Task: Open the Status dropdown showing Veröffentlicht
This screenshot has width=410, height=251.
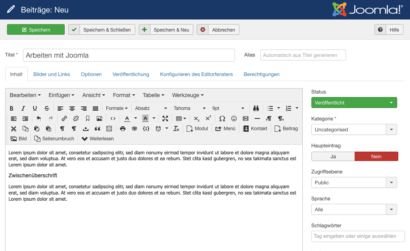Action: click(x=354, y=103)
